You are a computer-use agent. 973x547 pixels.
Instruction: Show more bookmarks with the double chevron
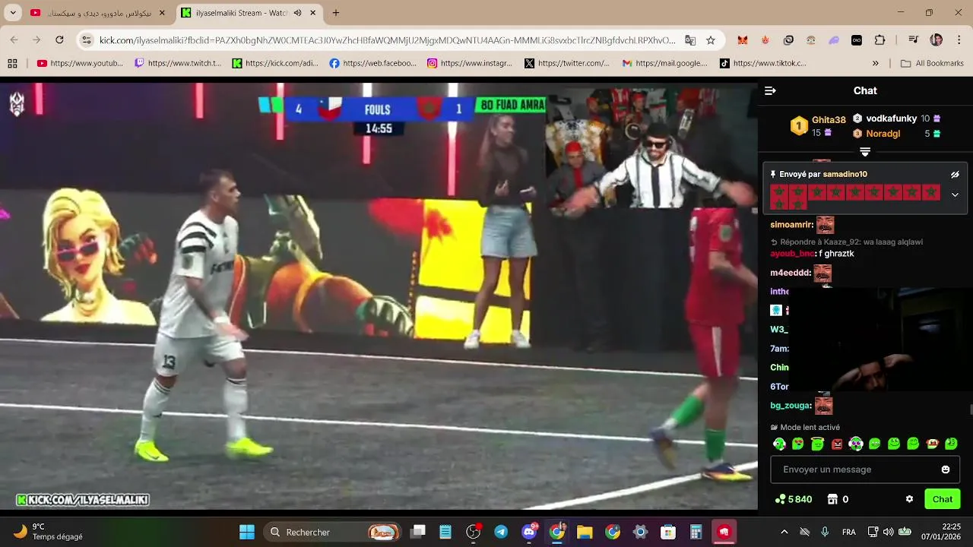[875, 64]
